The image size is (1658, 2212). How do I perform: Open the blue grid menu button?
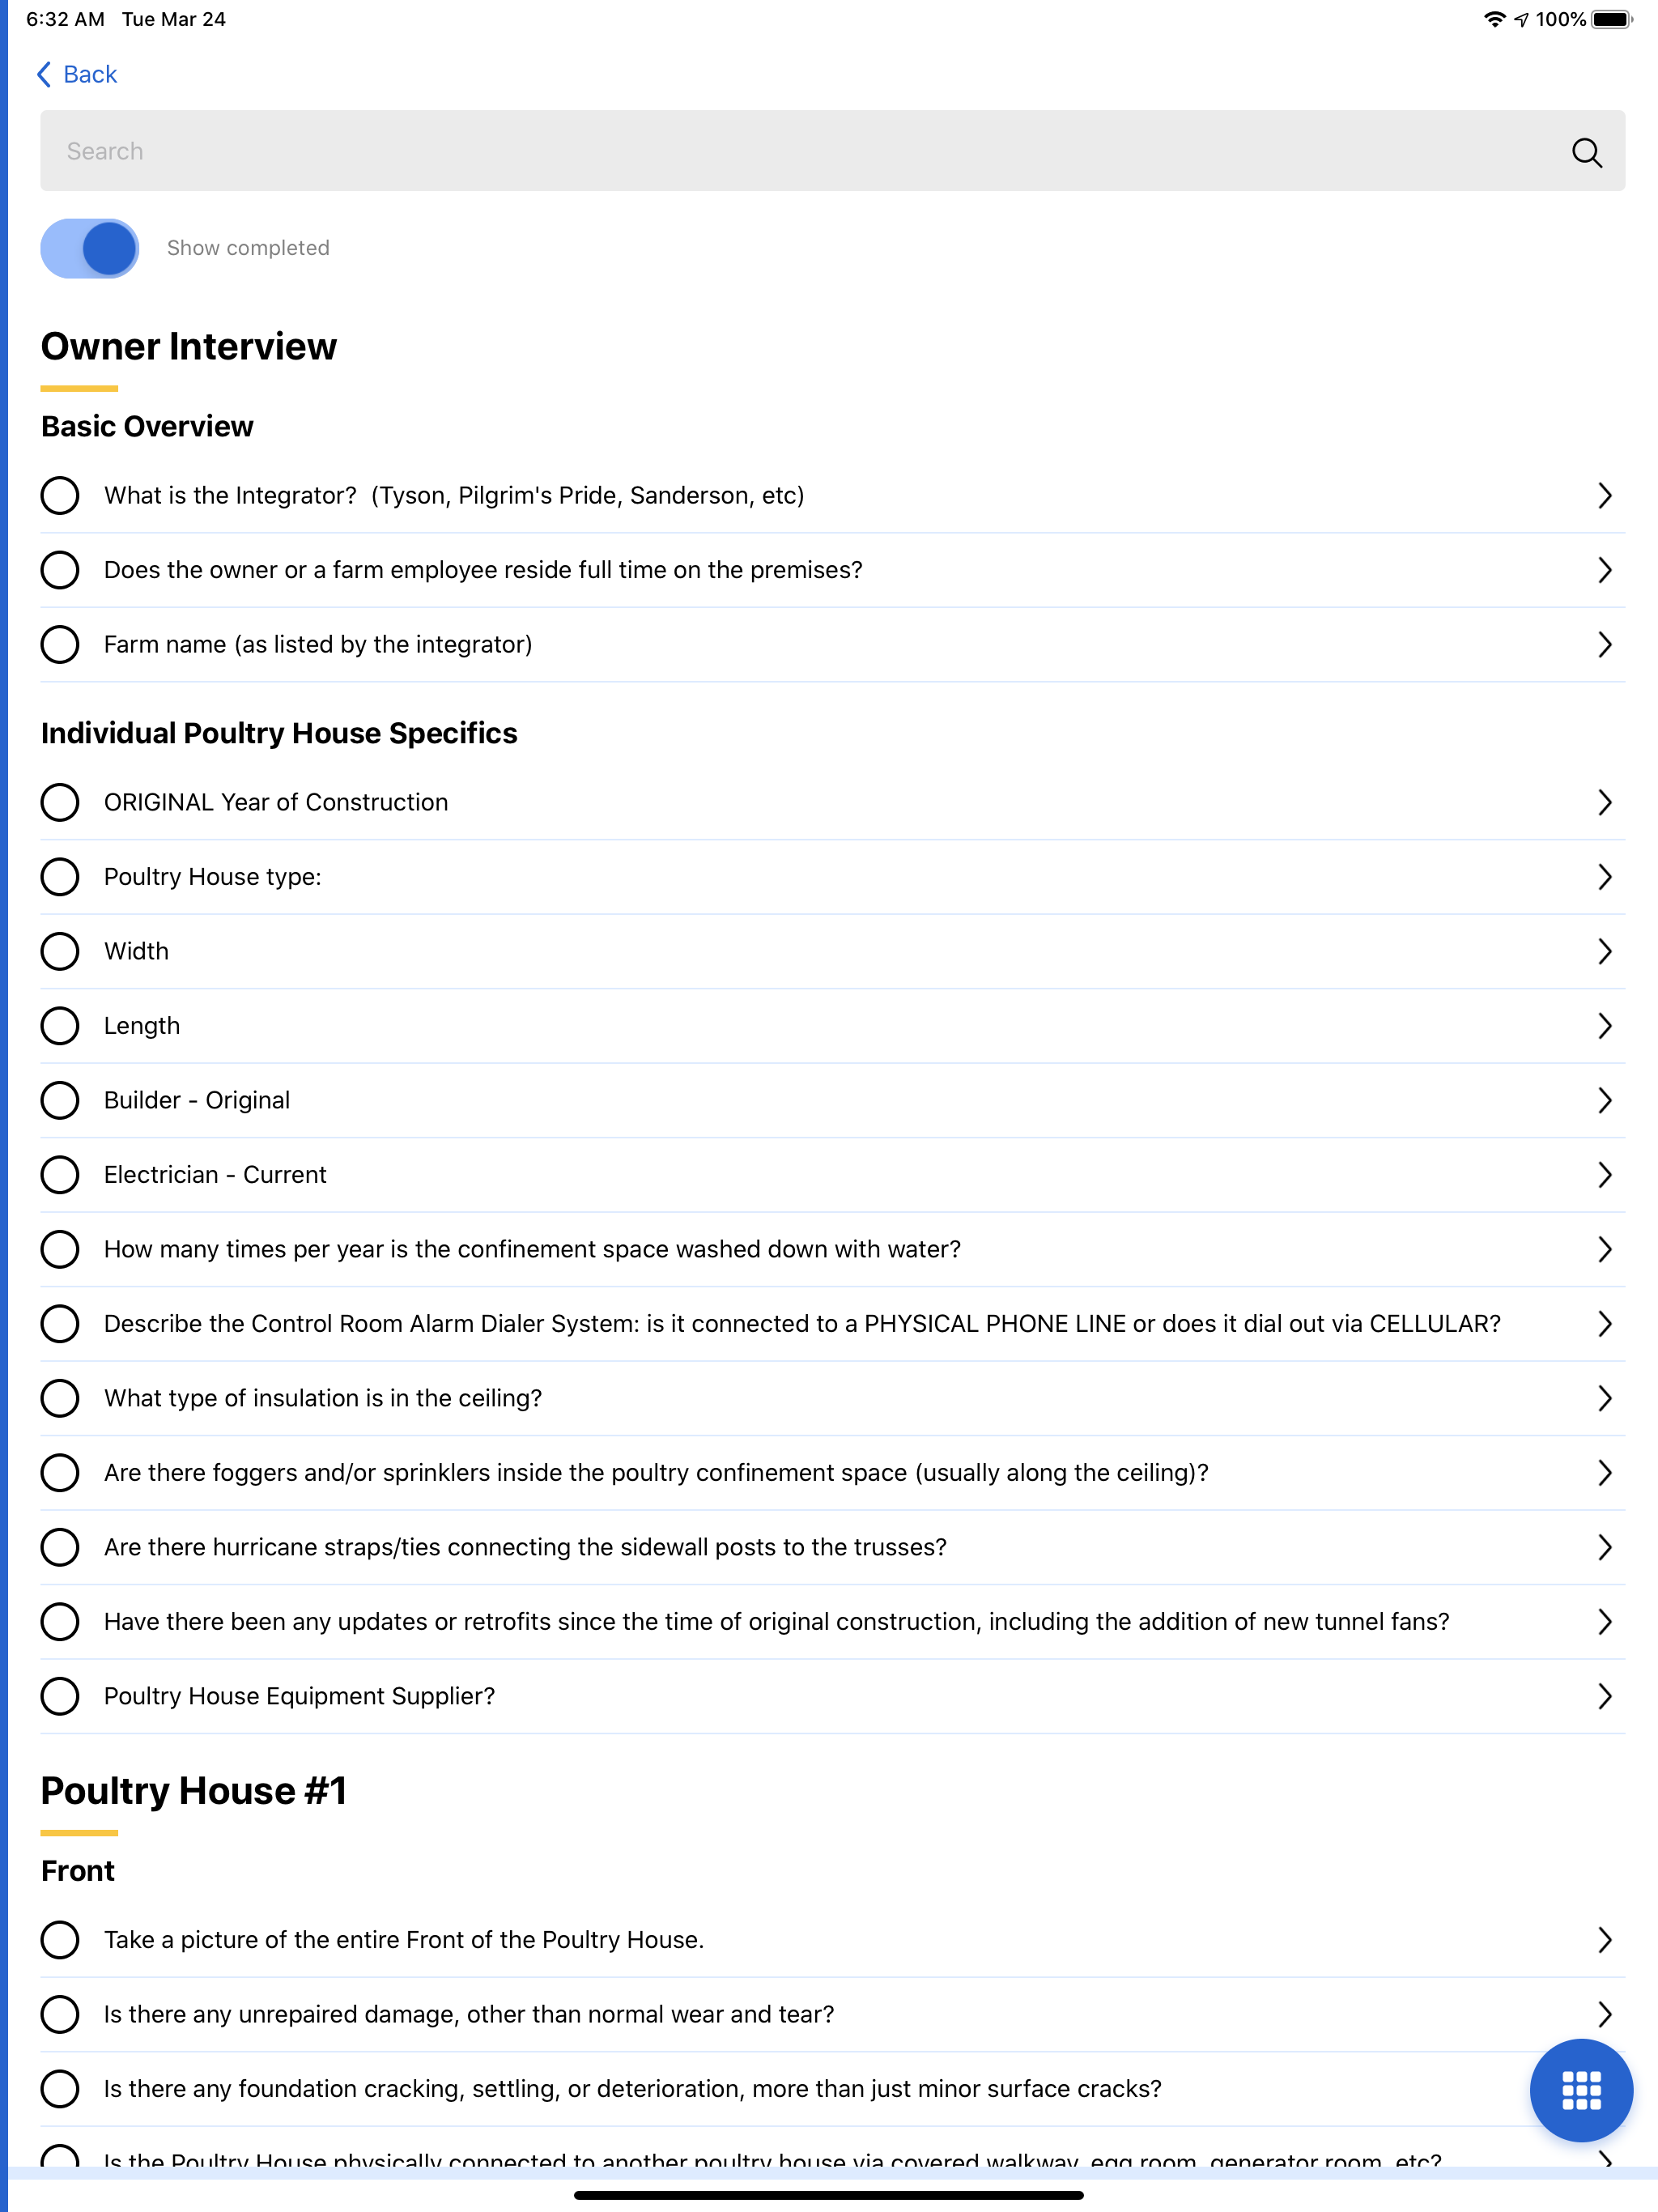point(1581,2090)
